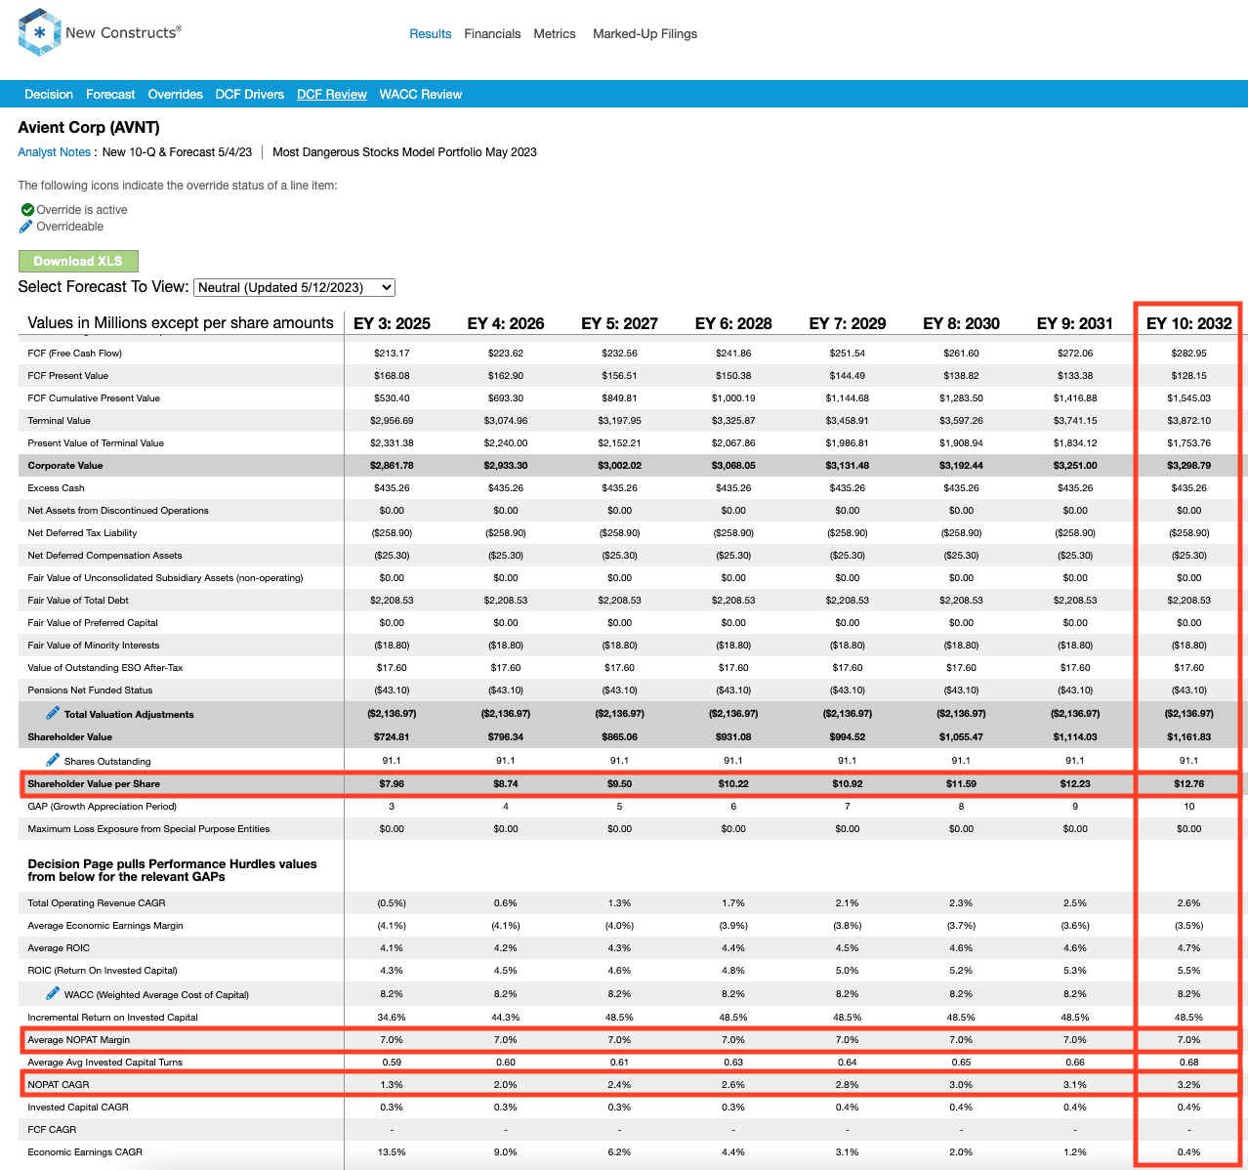Viewport: 1248px width, 1170px height.
Task: Click the EY 10: 2032 column header
Action: pyautogui.click(x=1188, y=323)
